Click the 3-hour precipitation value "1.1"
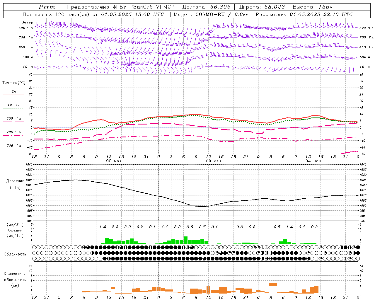This screenshot has width=375, height=300. pyautogui.click(x=165, y=227)
